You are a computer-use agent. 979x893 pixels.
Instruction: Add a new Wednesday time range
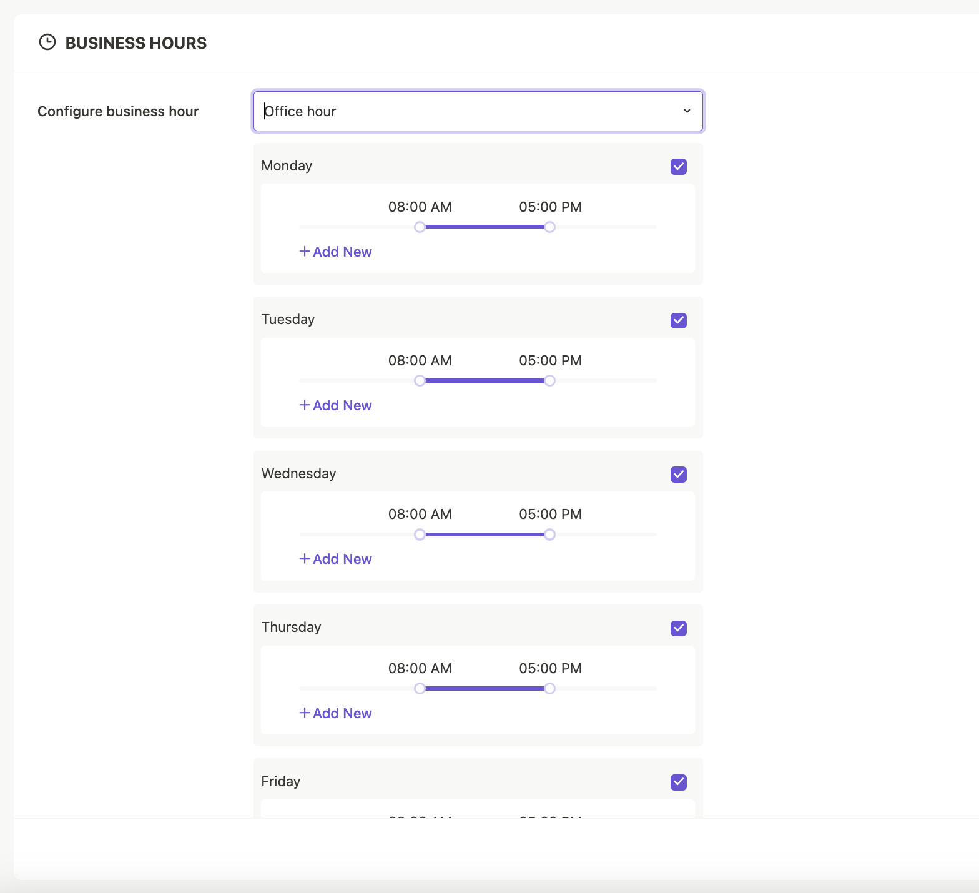(x=336, y=559)
